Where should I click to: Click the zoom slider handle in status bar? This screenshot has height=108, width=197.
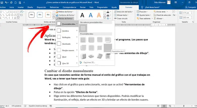(x=184, y=106)
